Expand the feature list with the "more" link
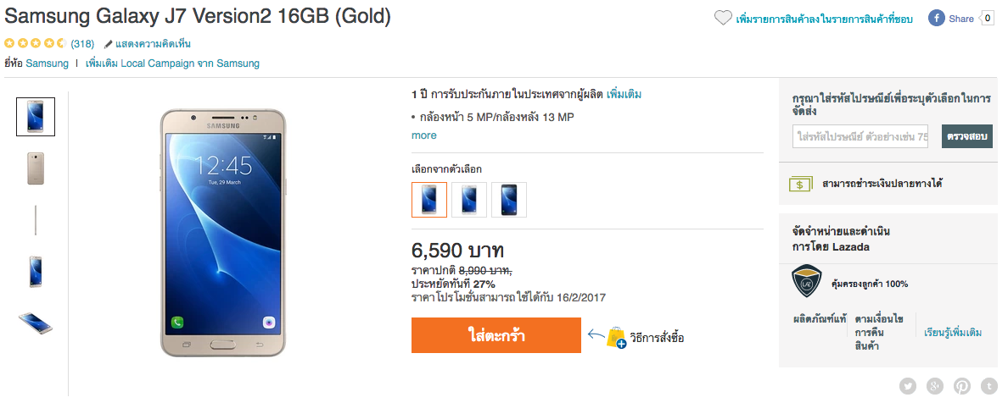Viewport: 1008px width, 403px height. [424, 135]
